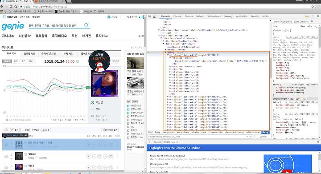Click Chrome home icon

[x=16, y=7]
